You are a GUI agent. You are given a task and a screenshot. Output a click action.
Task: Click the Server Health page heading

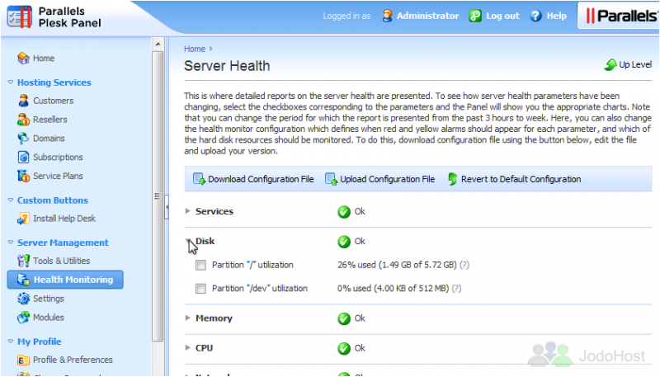point(227,66)
